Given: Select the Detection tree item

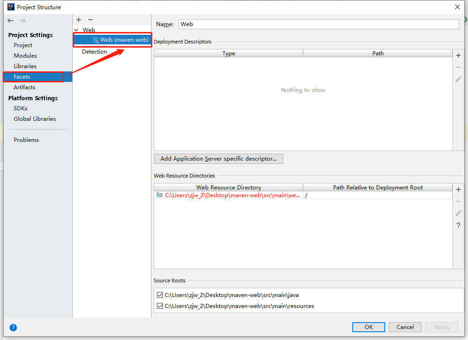Looking at the screenshot, I should [x=94, y=52].
